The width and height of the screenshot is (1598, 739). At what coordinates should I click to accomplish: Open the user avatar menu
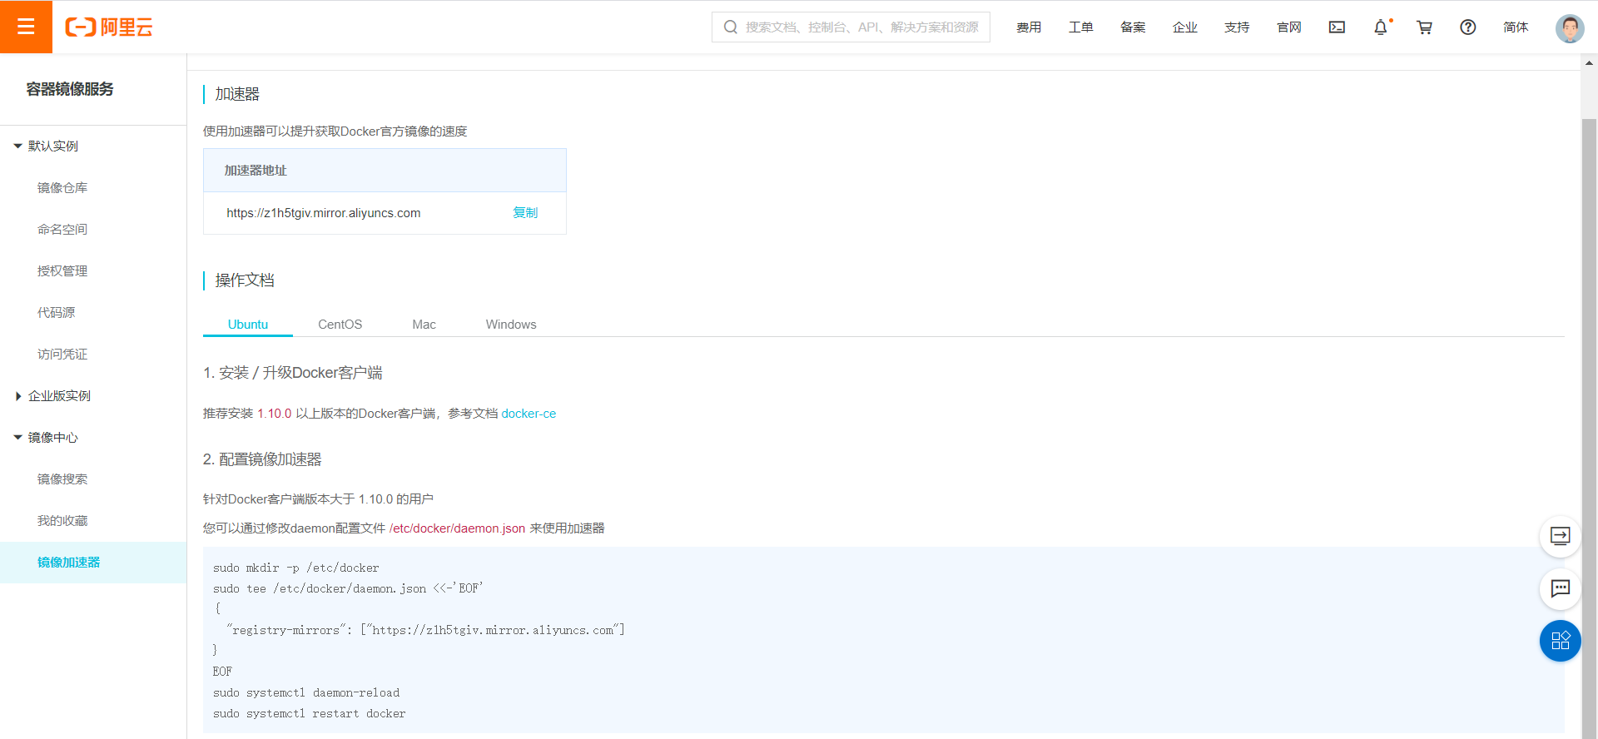(1570, 28)
